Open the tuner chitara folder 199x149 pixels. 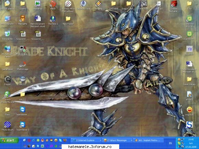click(189, 81)
